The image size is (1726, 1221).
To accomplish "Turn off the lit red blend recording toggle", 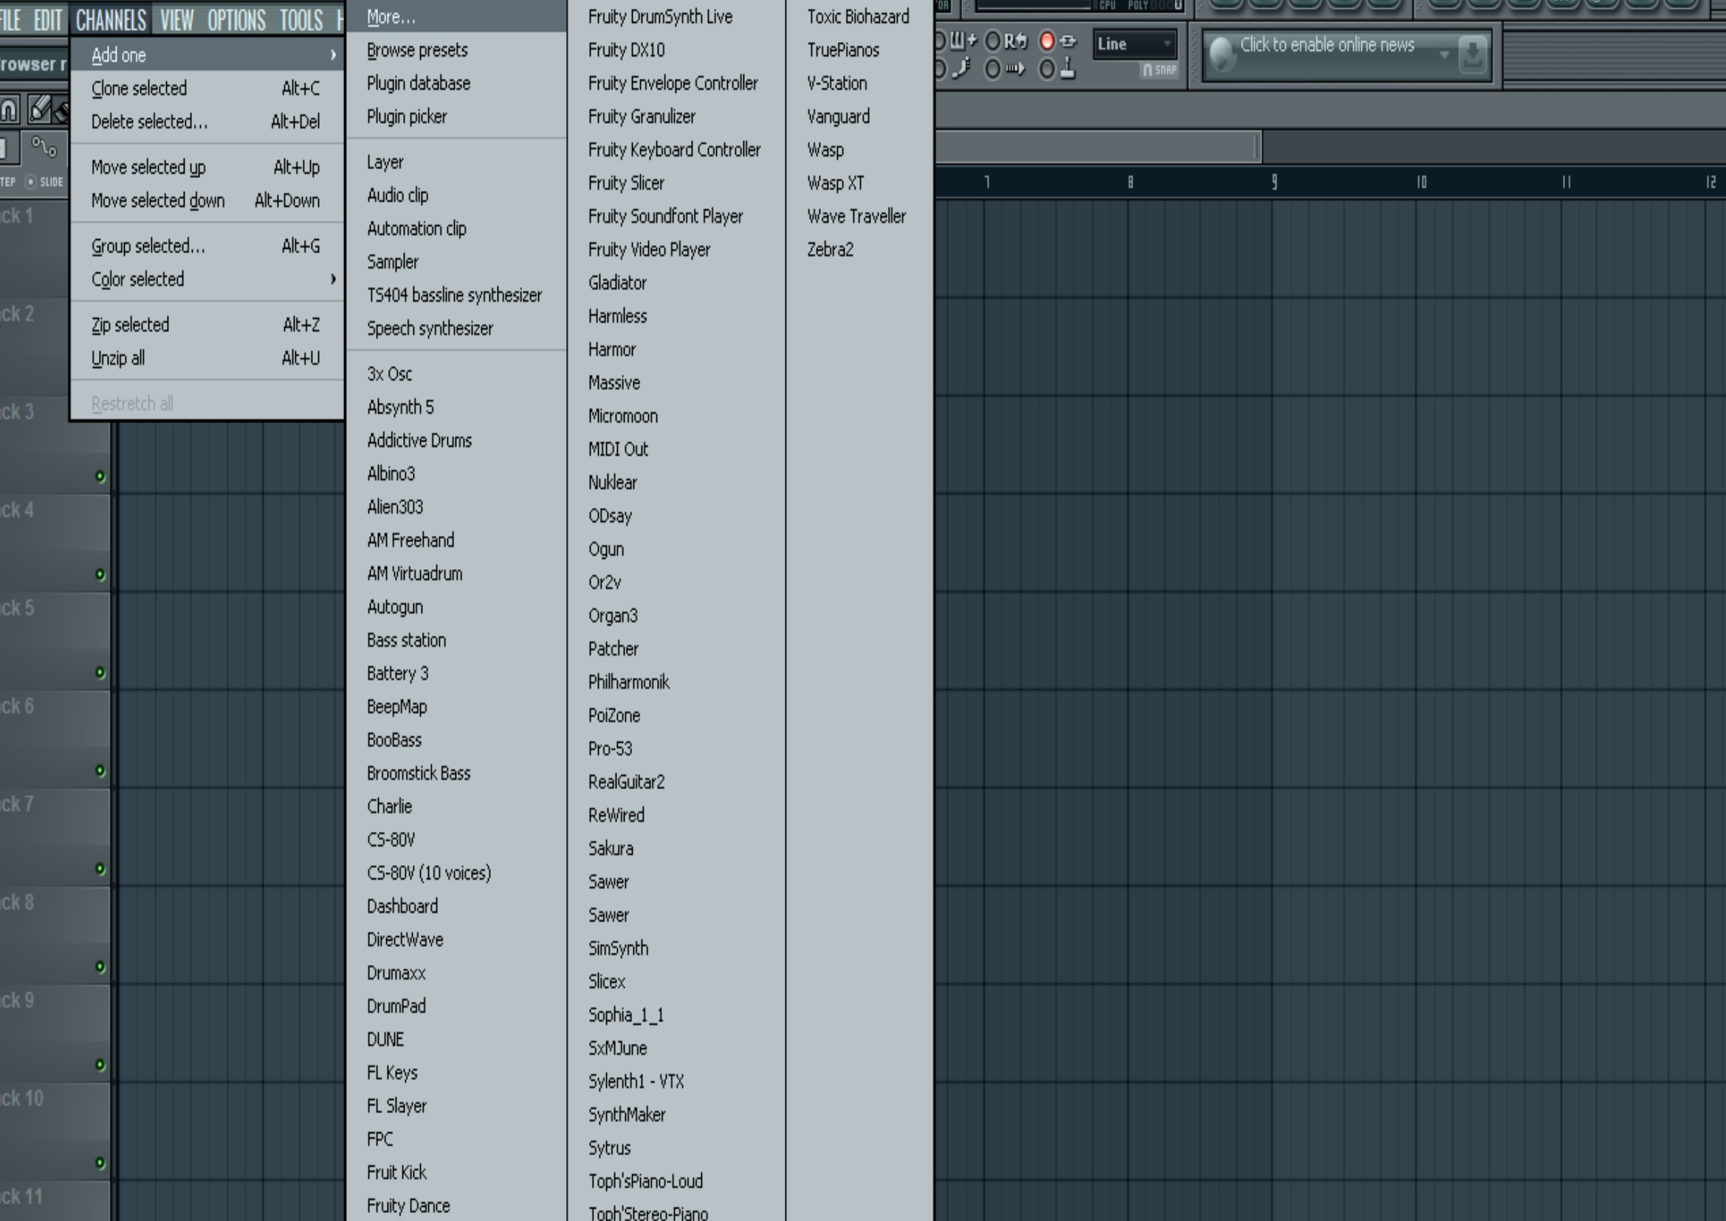I will pyautogui.click(x=1047, y=41).
